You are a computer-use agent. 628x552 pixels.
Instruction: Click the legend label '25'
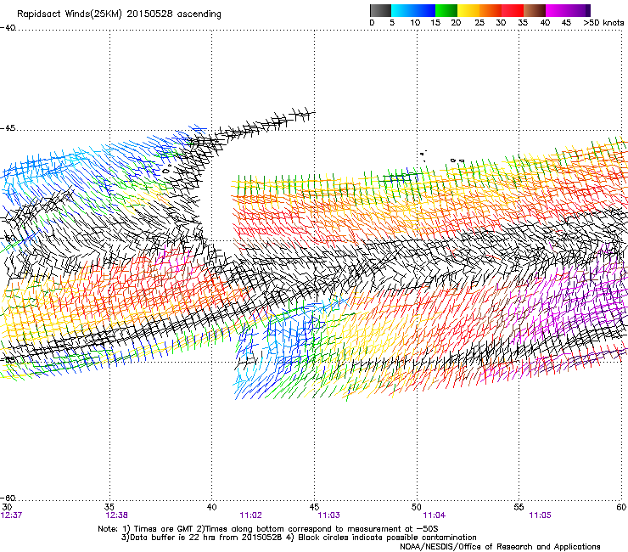click(479, 23)
